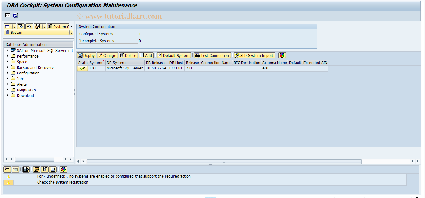Screen dimensions: 425x198
Task: Open the dropdown arrow beside the landscape icon
Action: point(44,27)
